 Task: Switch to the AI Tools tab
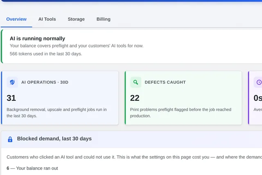coord(47,19)
